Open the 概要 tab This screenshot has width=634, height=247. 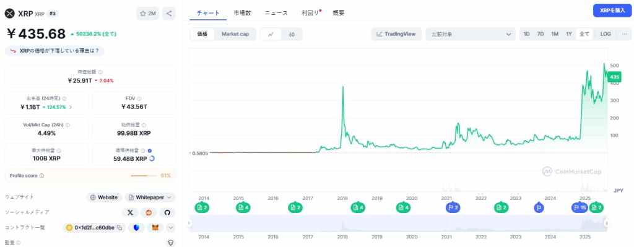point(339,13)
